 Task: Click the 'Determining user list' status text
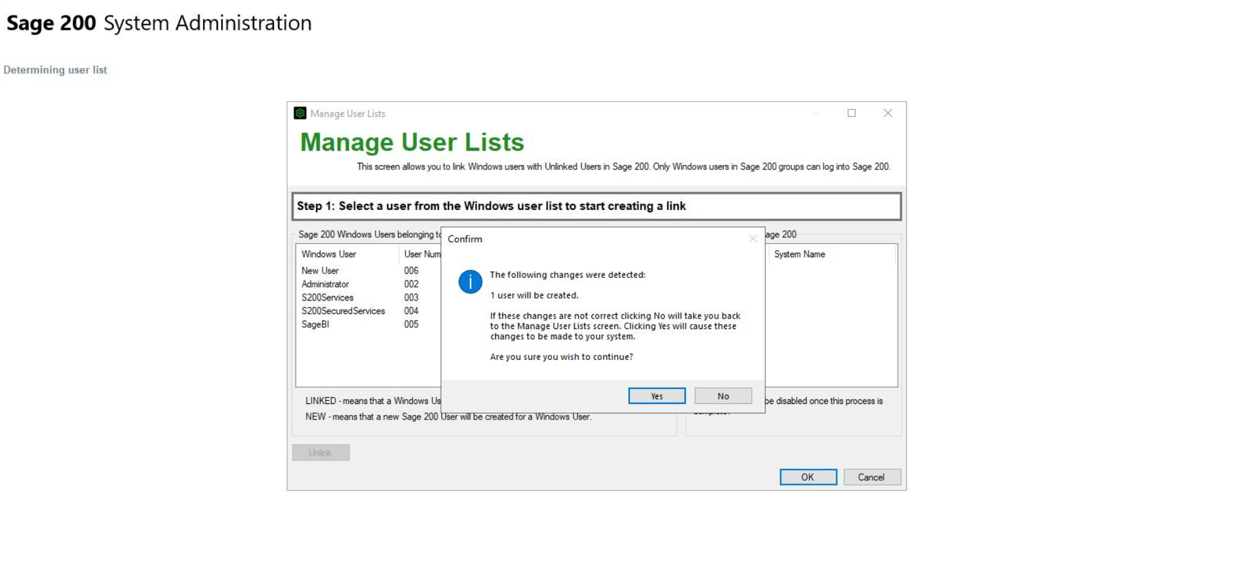(55, 70)
